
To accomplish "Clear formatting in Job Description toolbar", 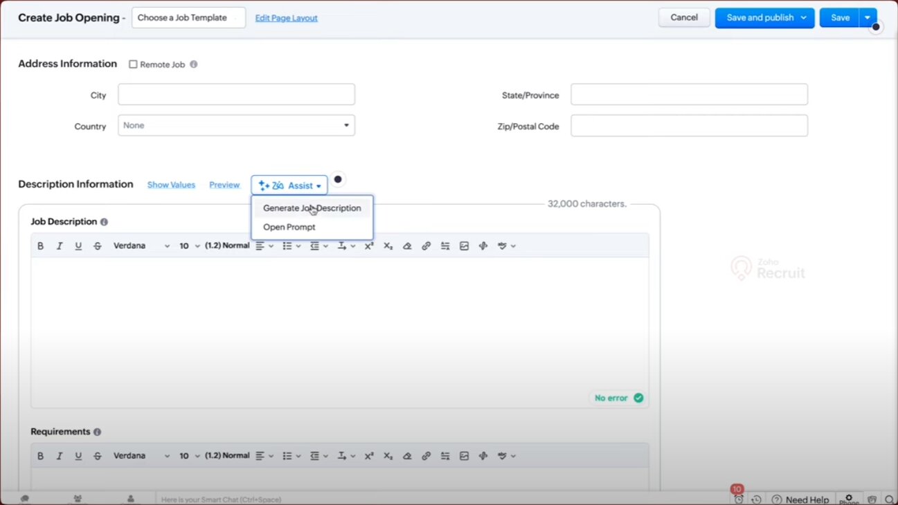I will point(407,246).
